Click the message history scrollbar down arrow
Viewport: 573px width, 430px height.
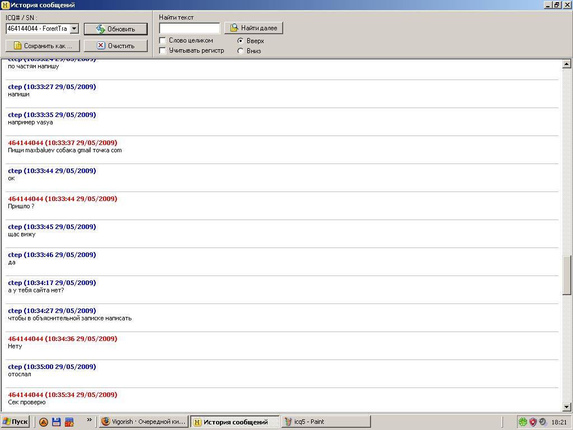[x=567, y=407]
